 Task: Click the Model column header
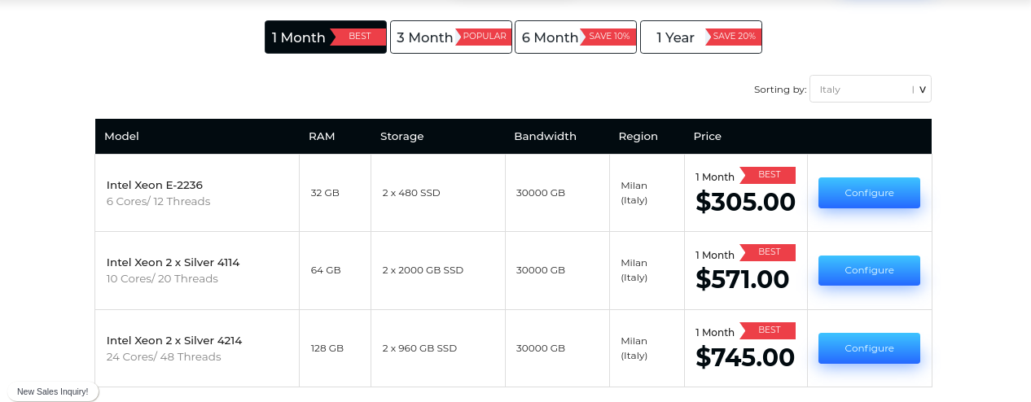[122, 137]
